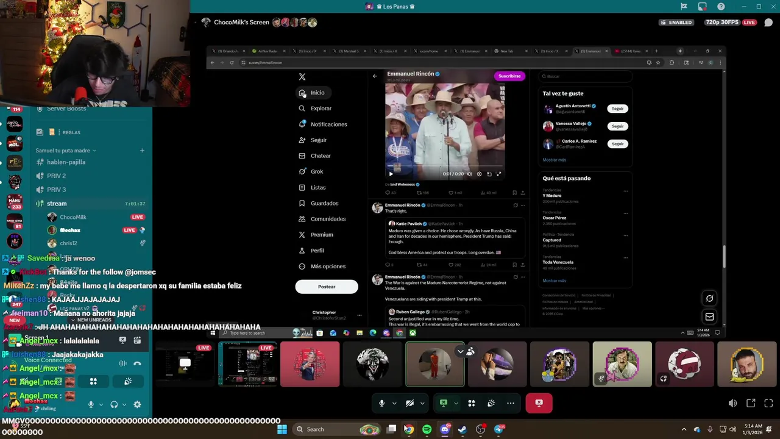Expand the screen share options arrow

point(456,403)
